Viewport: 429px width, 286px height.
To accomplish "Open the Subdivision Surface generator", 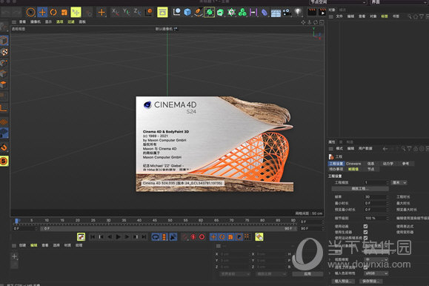I will point(209,13).
